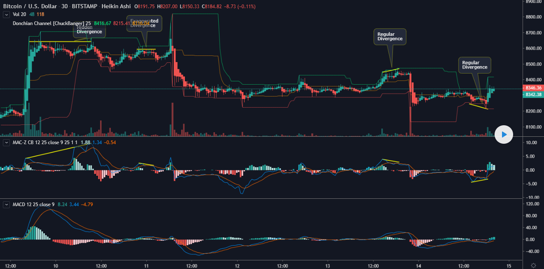Click the 8500.00 price axis label
Image resolution: width=544 pixels, height=269 pixels.
[533, 64]
